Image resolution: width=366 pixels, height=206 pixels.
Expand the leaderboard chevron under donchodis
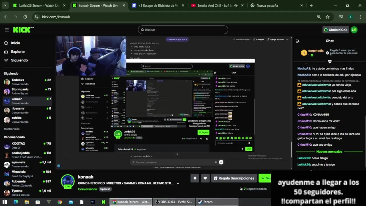(330, 62)
